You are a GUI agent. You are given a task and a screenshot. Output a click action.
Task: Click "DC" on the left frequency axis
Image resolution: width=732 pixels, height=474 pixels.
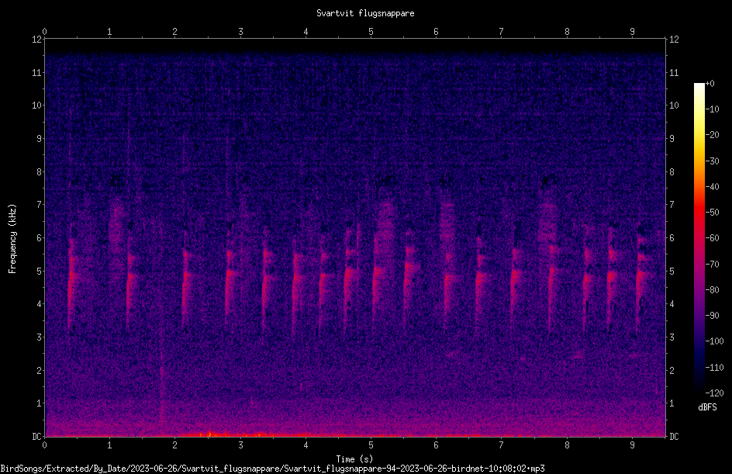[x=36, y=437]
